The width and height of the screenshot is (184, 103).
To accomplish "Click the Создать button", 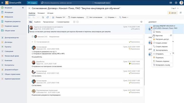I will pos(32,3).
